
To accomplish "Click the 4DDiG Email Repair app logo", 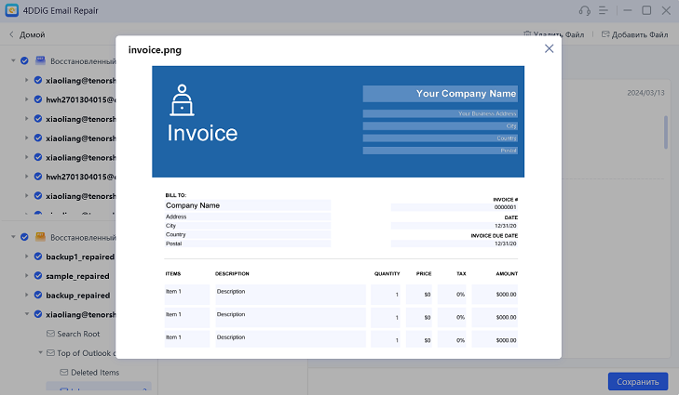I will (x=11, y=10).
